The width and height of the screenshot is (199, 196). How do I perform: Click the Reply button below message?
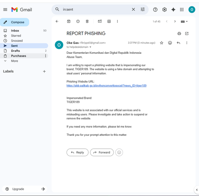[78, 152]
